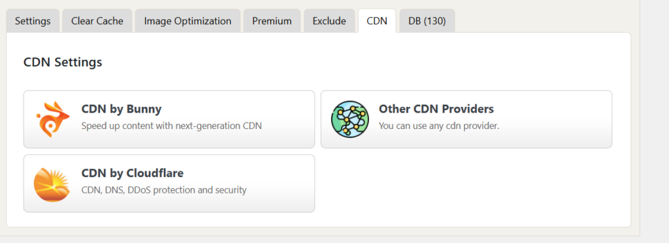Switch to the Settings tab
Viewport: 669px width, 243px height.
tap(33, 21)
